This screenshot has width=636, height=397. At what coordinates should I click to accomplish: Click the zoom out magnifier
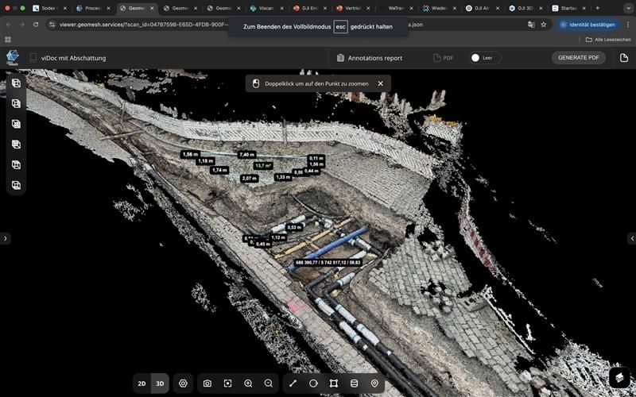pos(269,384)
